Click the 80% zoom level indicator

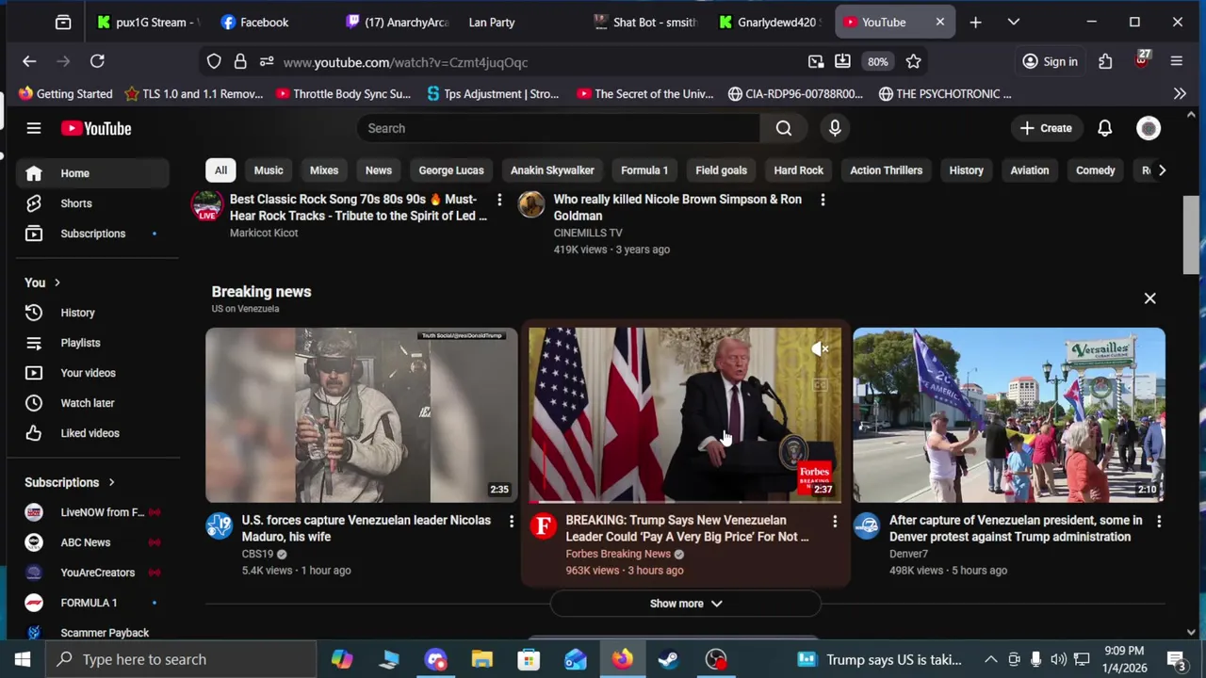[x=877, y=62]
